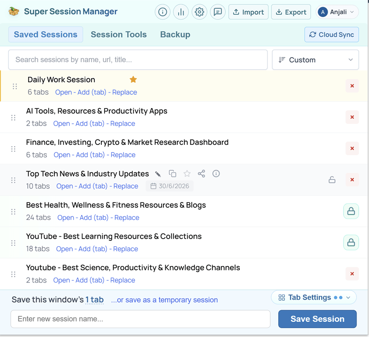Star the Top Tech News session
The width and height of the screenshot is (369, 337).
(187, 174)
